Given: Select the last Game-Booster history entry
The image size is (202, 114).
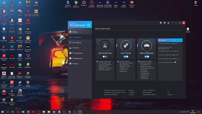Looking at the screenshot, I should pyautogui.click(x=167, y=62).
